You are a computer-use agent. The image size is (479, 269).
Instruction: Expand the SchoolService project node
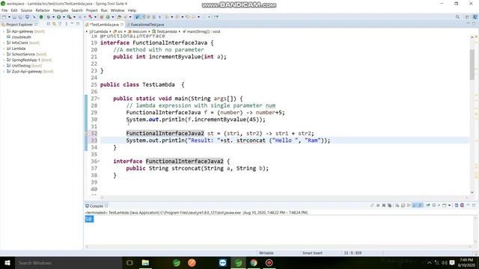(x=4, y=55)
